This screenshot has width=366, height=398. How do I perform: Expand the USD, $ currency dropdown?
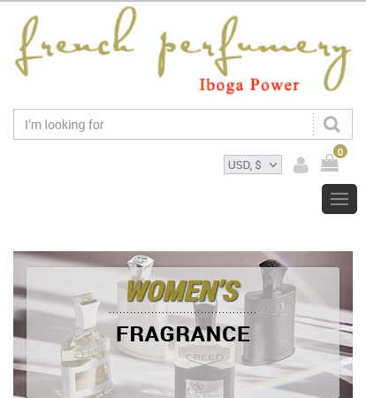253,165
